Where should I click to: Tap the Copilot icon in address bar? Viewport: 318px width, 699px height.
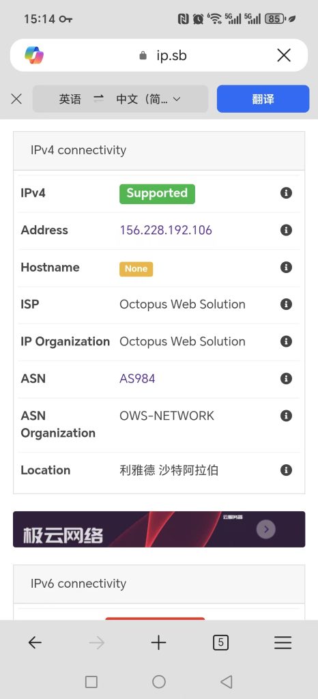[x=34, y=55]
